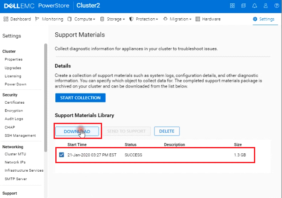Click the Delete button
Image resolution: width=282 pixels, height=198 pixels.
tap(167, 131)
